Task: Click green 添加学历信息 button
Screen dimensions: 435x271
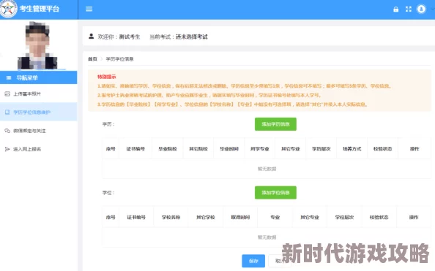Action: [x=275, y=124]
